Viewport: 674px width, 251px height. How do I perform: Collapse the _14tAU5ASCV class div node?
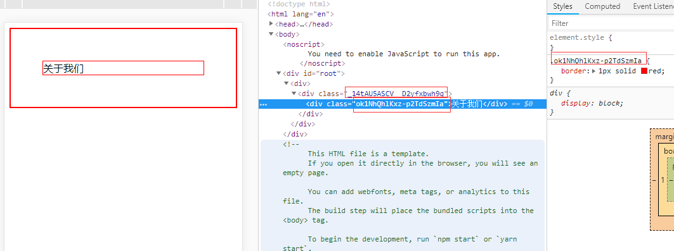click(294, 94)
